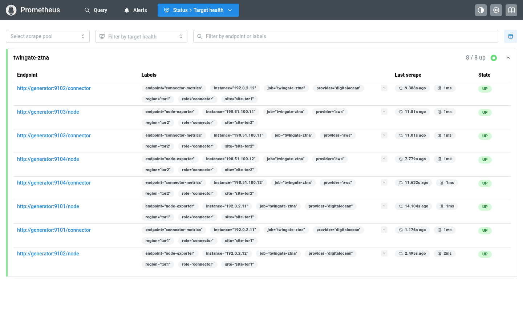Click the 8 / 8 up count
Viewport: 523px width, 327px height.
point(475,58)
